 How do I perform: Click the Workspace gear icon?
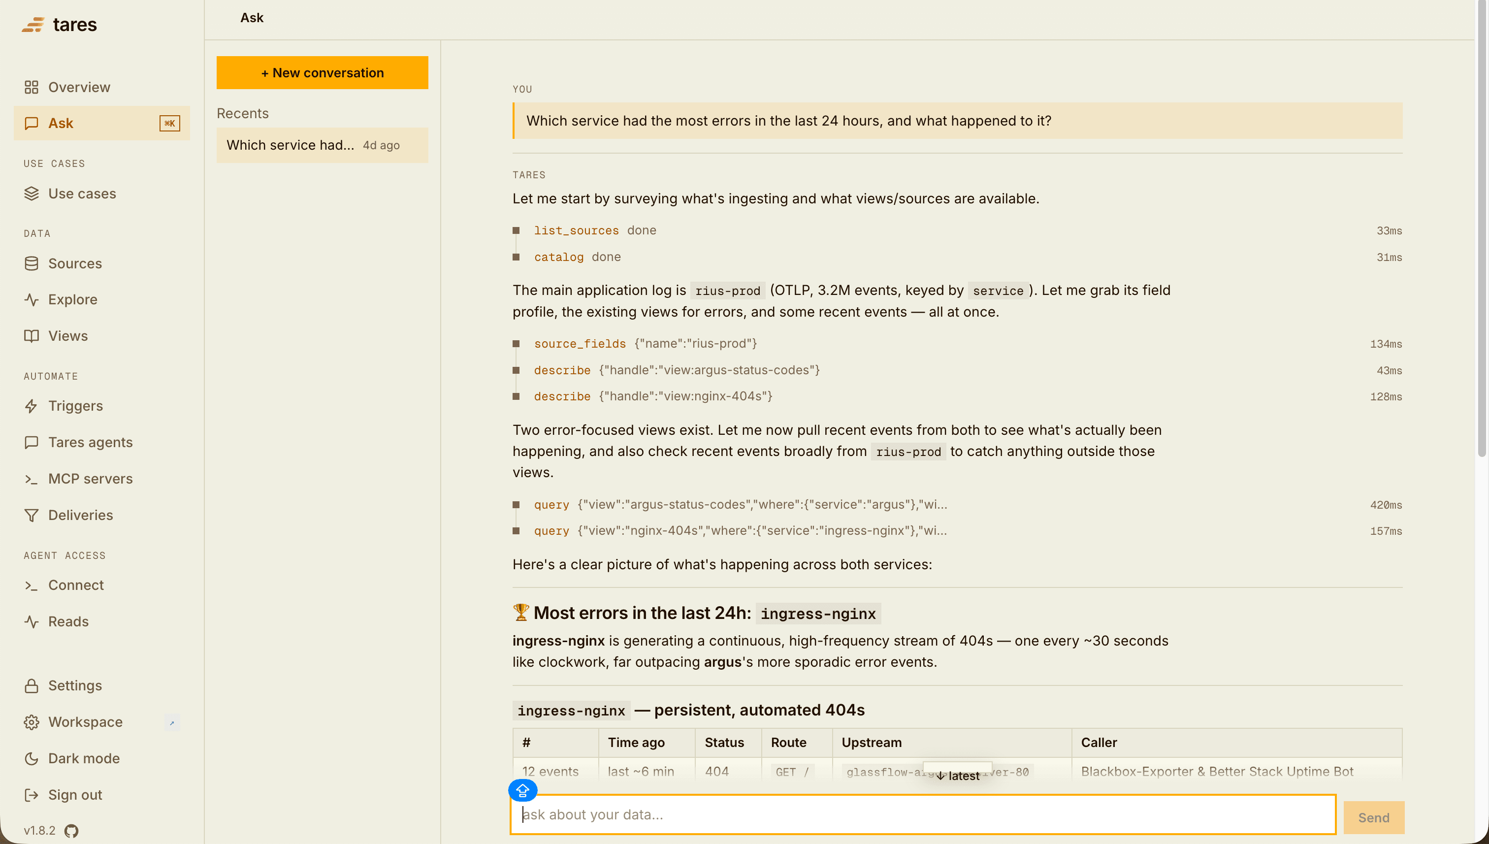(32, 722)
